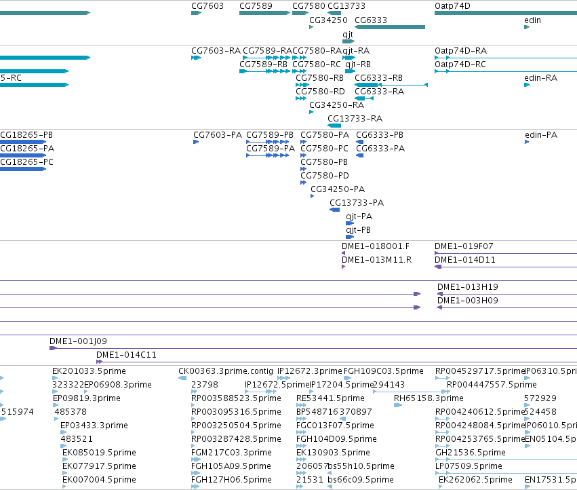Image resolution: width=577 pixels, height=490 pixels.
Task: Select the CG6333 gene bar
Action: (x=390, y=27)
